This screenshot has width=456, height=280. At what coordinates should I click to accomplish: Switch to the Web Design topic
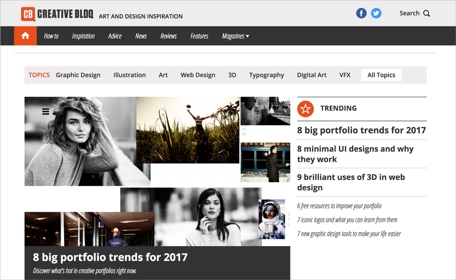(x=198, y=75)
